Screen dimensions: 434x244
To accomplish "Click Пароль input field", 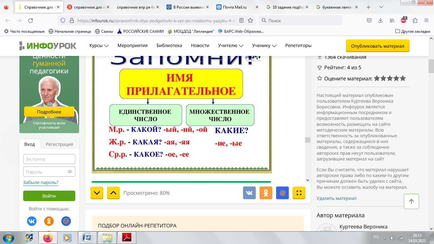I will [x=49, y=172].
